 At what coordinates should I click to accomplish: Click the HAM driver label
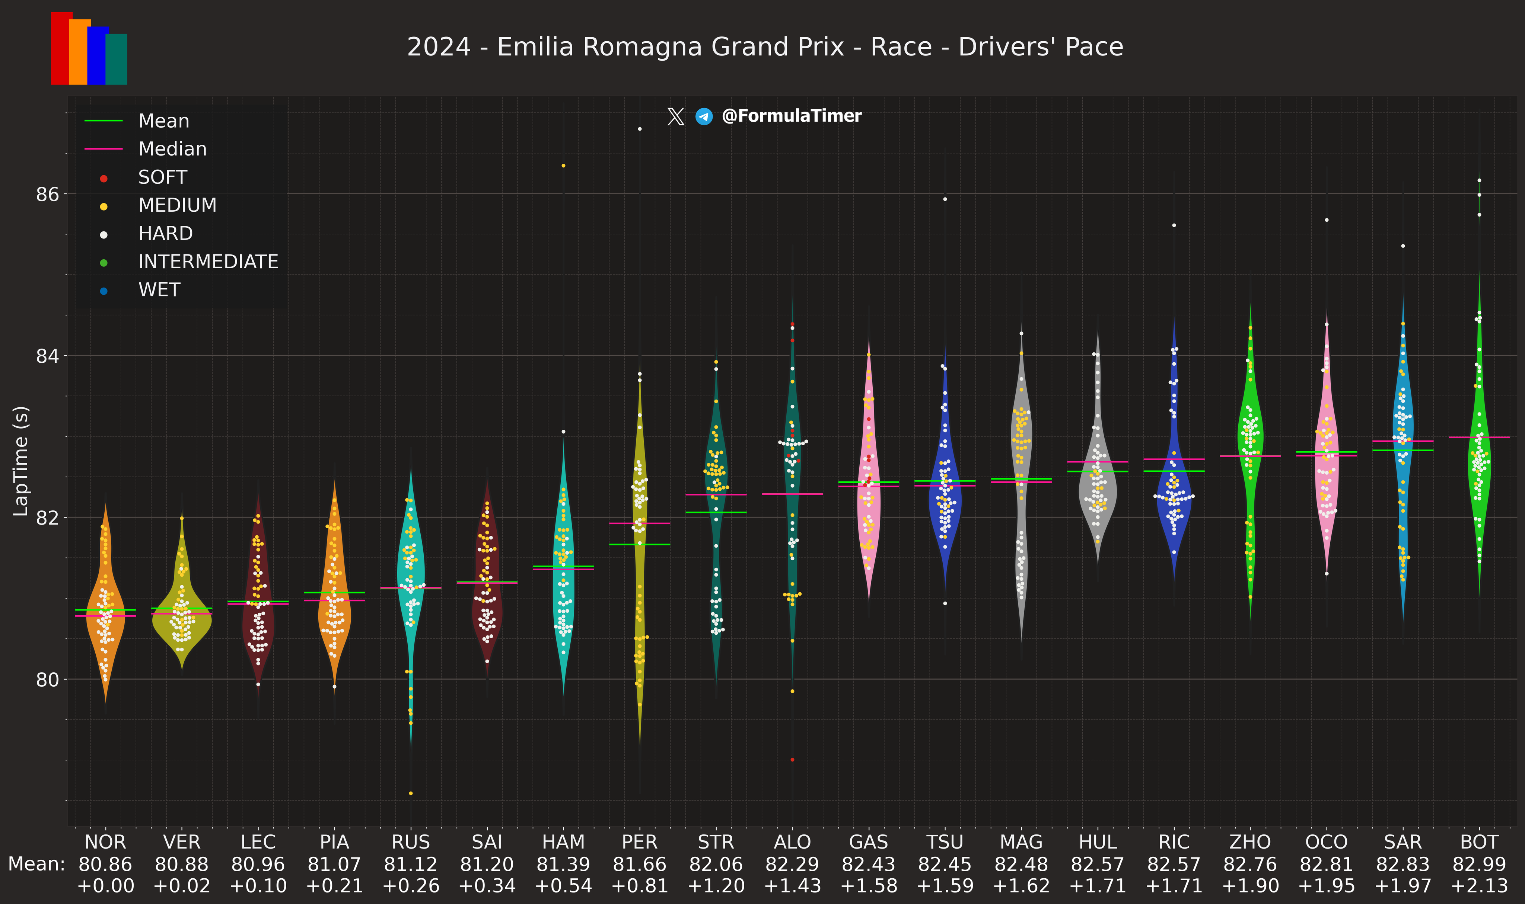point(563,842)
